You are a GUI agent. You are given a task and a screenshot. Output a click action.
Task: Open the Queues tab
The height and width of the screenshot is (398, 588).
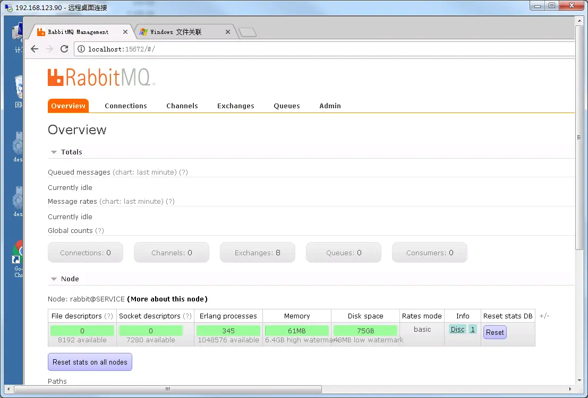click(x=286, y=106)
